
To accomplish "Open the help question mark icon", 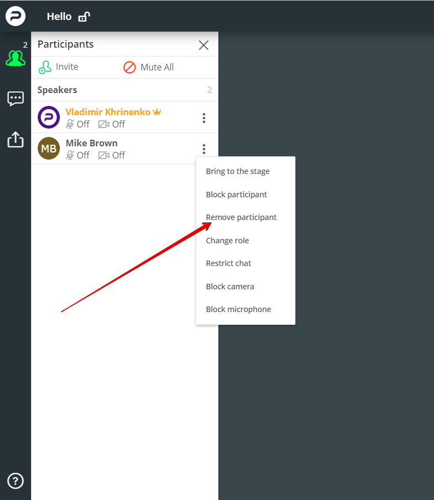I will pos(16,481).
